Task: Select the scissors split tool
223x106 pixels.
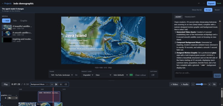Action: click(56, 84)
